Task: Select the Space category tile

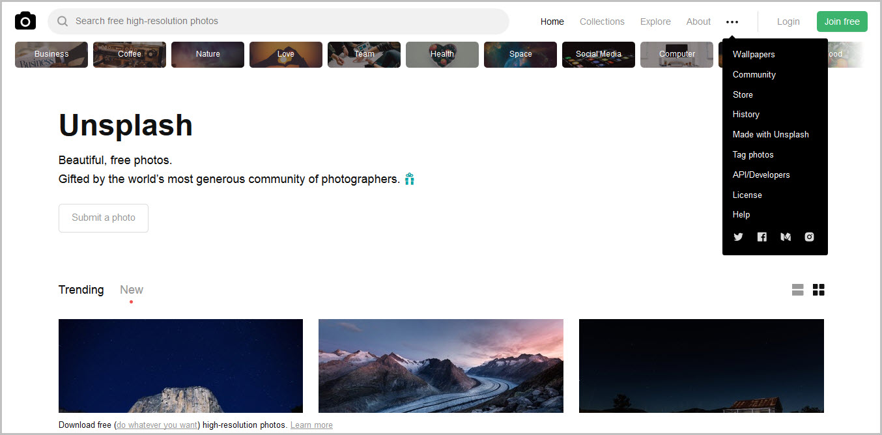Action: tap(520, 55)
